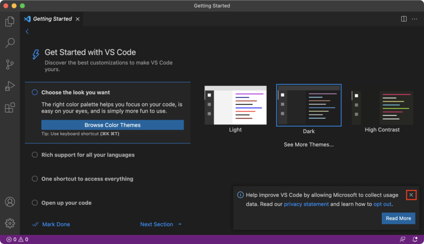424x244 pixels.
Task: Split the editor to the right
Action: tap(404, 19)
